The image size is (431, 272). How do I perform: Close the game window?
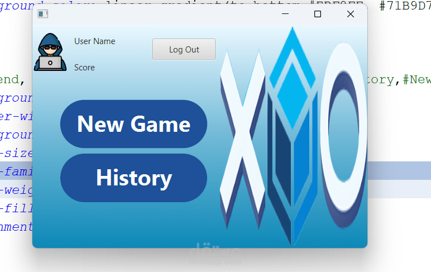pos(351,14)
